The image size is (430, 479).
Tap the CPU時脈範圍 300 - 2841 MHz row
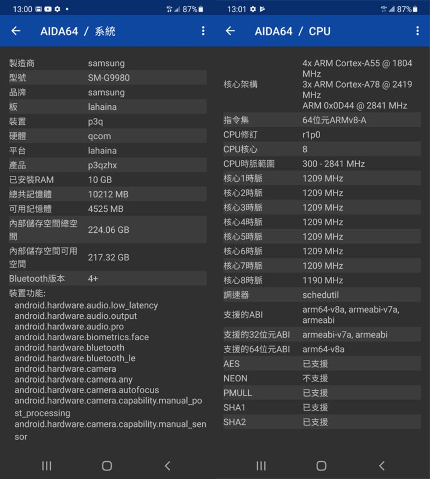pos(322,164)
